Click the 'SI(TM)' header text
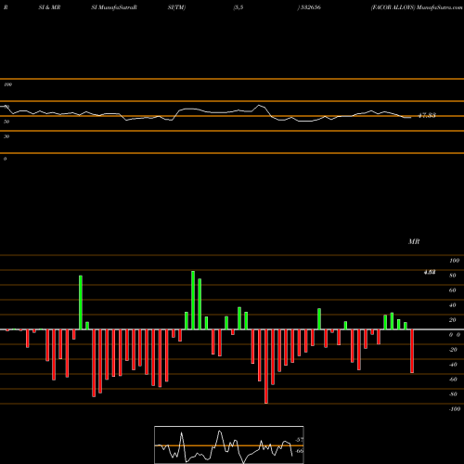 click(x=176, y=7)
